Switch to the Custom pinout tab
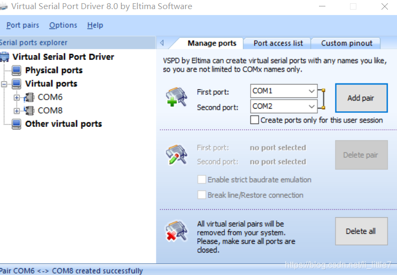397x275 pixels. pyautogui.click(x=347, y=43)
